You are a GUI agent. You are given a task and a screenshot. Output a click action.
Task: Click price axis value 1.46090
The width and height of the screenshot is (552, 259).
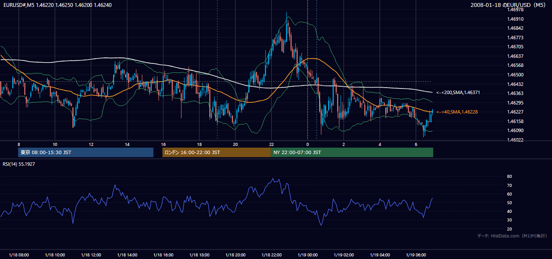tap(516, 130)
